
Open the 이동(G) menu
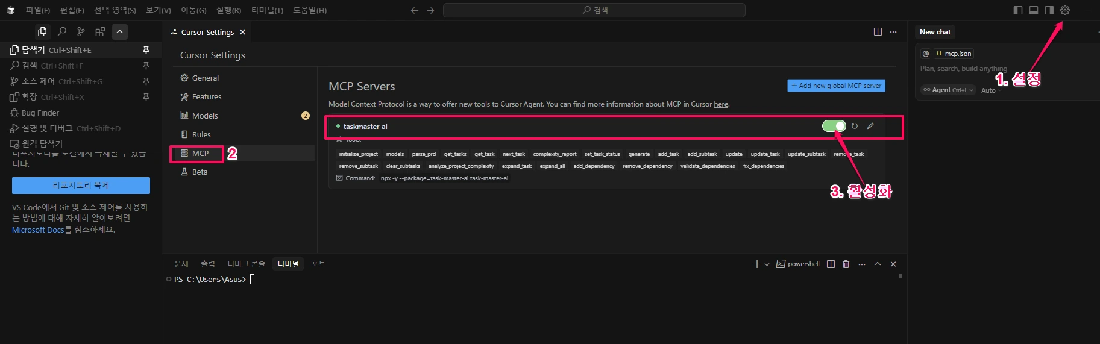coord(193,10)
